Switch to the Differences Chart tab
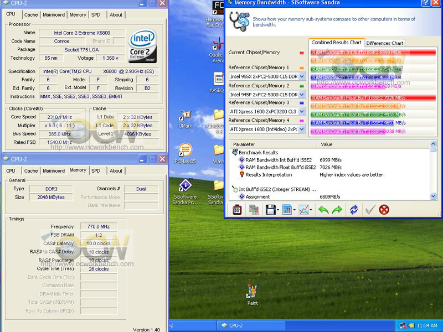Viewport: 443px width, 332px height. coord(384,43)
